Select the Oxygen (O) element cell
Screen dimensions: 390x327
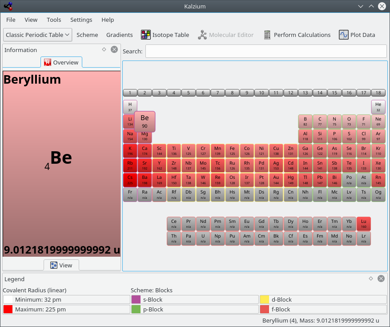click(x=349, y=121)
